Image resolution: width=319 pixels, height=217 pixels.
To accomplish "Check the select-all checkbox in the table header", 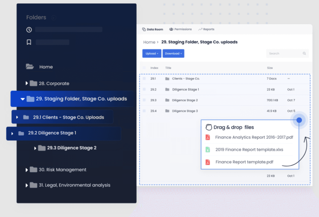I will 144,68.
